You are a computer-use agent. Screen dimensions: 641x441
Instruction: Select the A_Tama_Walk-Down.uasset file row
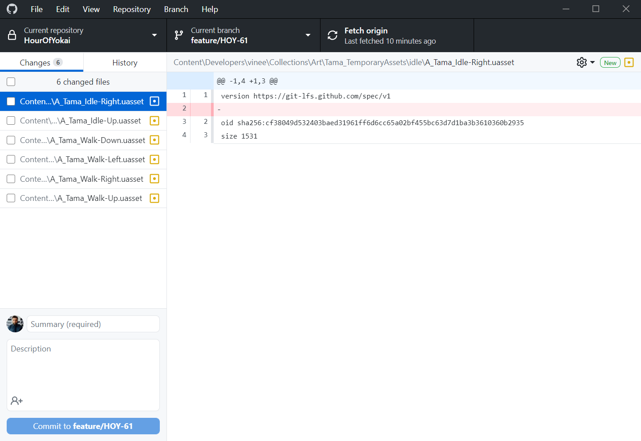click(83, 140)
